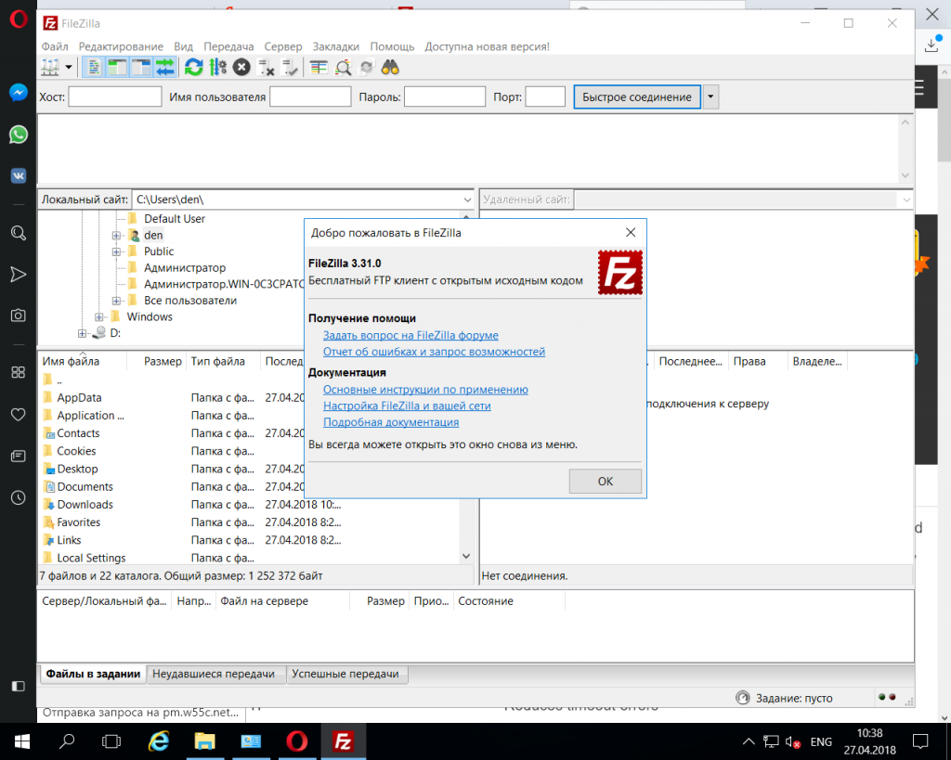Open the quick connect history dropdown
The height and width of the screenshot is (760, 951).
[x=710, y=97]
